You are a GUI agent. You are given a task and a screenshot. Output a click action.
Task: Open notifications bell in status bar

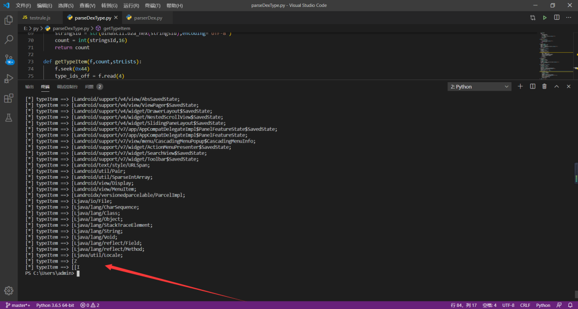[571, 305]
